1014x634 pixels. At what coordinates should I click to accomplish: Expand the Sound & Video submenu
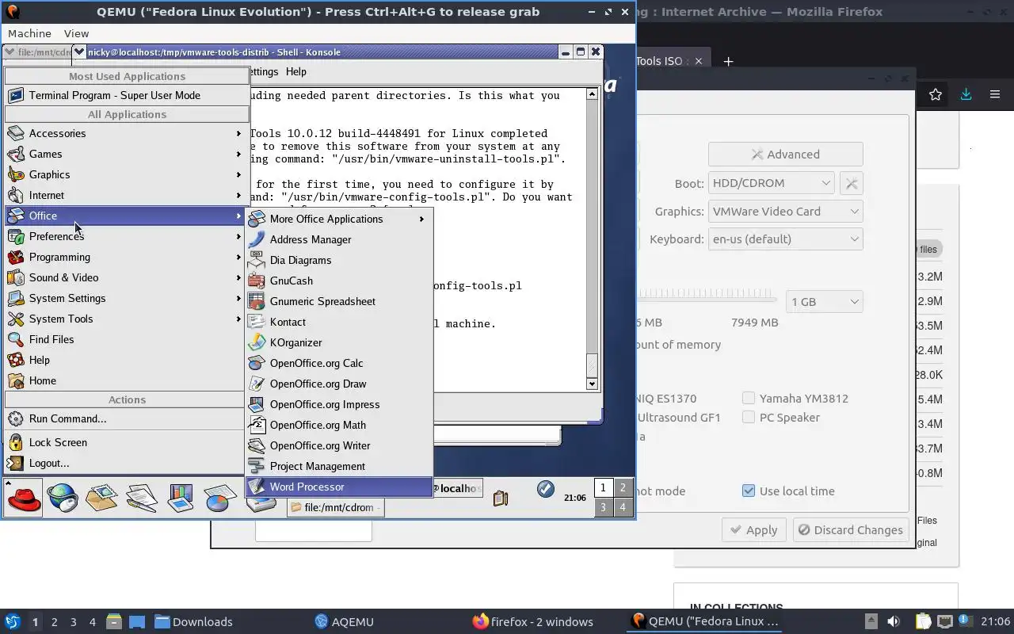pos(127,277)
